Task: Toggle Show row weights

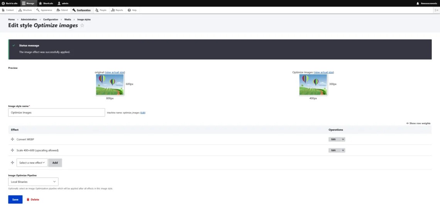Action: (x=419, y=123)
